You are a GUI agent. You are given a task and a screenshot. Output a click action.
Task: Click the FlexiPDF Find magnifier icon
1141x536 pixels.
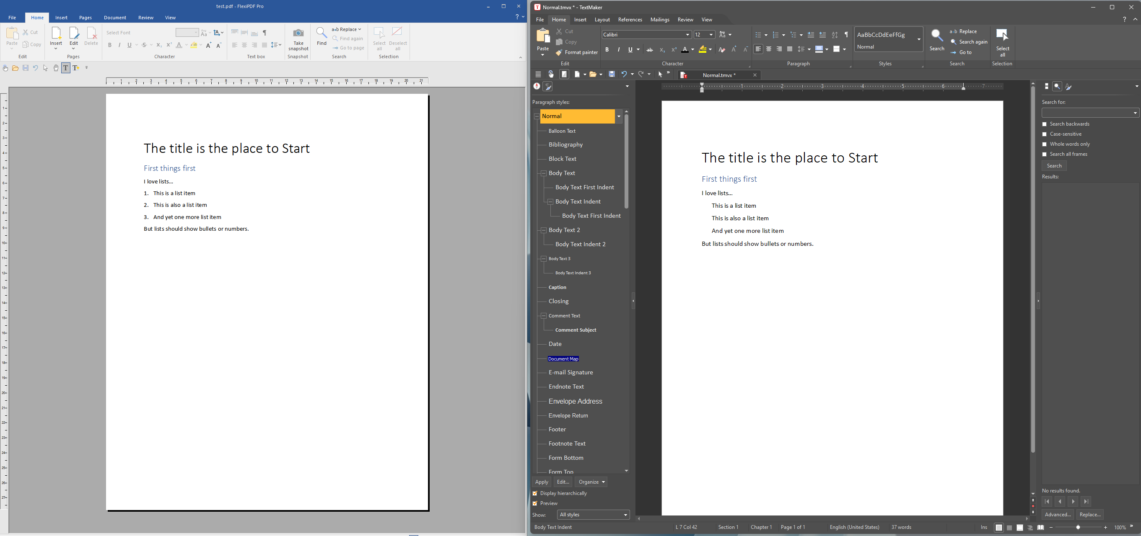pos(321,33)
